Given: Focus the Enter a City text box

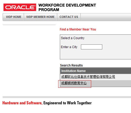Looking at the screenshot, I should [x=91, y=47].
